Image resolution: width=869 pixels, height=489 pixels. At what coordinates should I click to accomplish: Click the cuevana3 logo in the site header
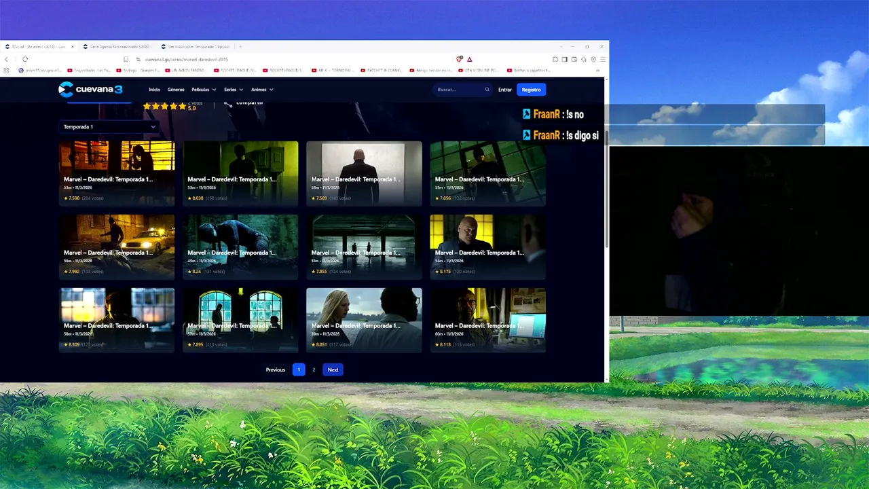pos(90,89)
